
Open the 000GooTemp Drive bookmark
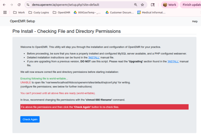click(87, 12)
